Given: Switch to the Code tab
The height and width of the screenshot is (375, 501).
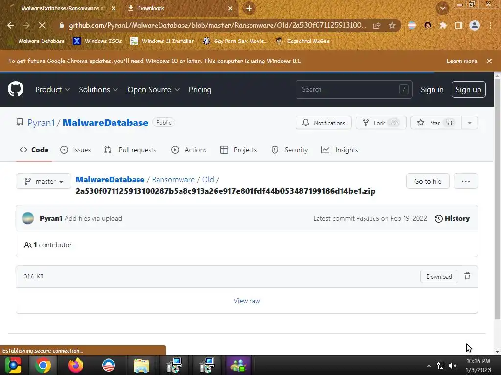Looking at the screenshot, I should [34, 150].
